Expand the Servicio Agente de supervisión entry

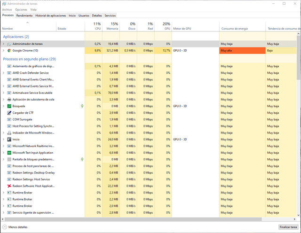3,213
